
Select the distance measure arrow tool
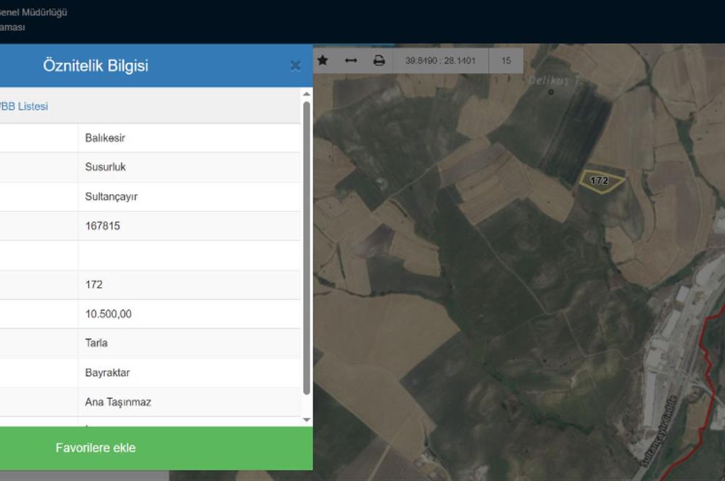click(x=351, y=61)
